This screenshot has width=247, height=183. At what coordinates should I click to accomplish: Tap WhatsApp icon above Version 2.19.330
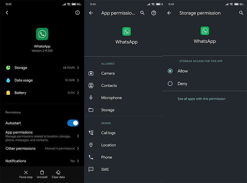(x=42, y=34)
